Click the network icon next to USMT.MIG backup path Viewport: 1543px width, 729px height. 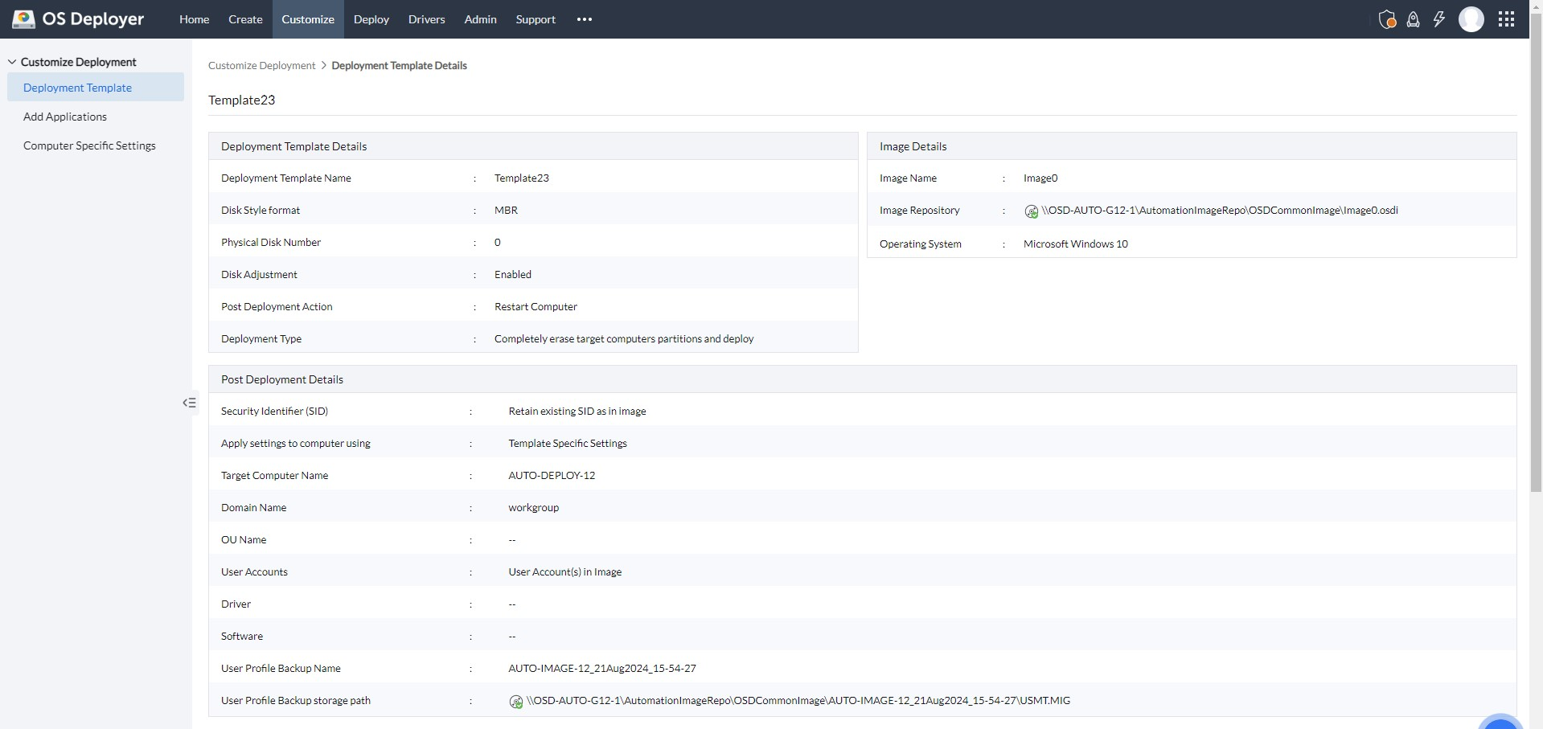click(515, 702)
